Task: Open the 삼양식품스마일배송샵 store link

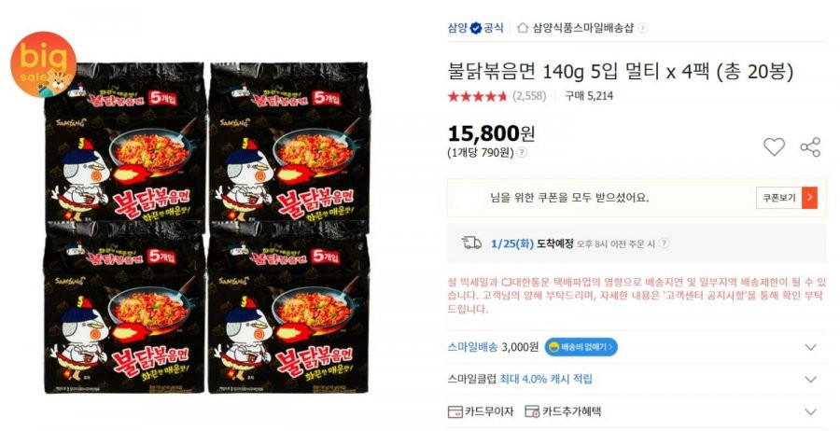Action: 582,28
